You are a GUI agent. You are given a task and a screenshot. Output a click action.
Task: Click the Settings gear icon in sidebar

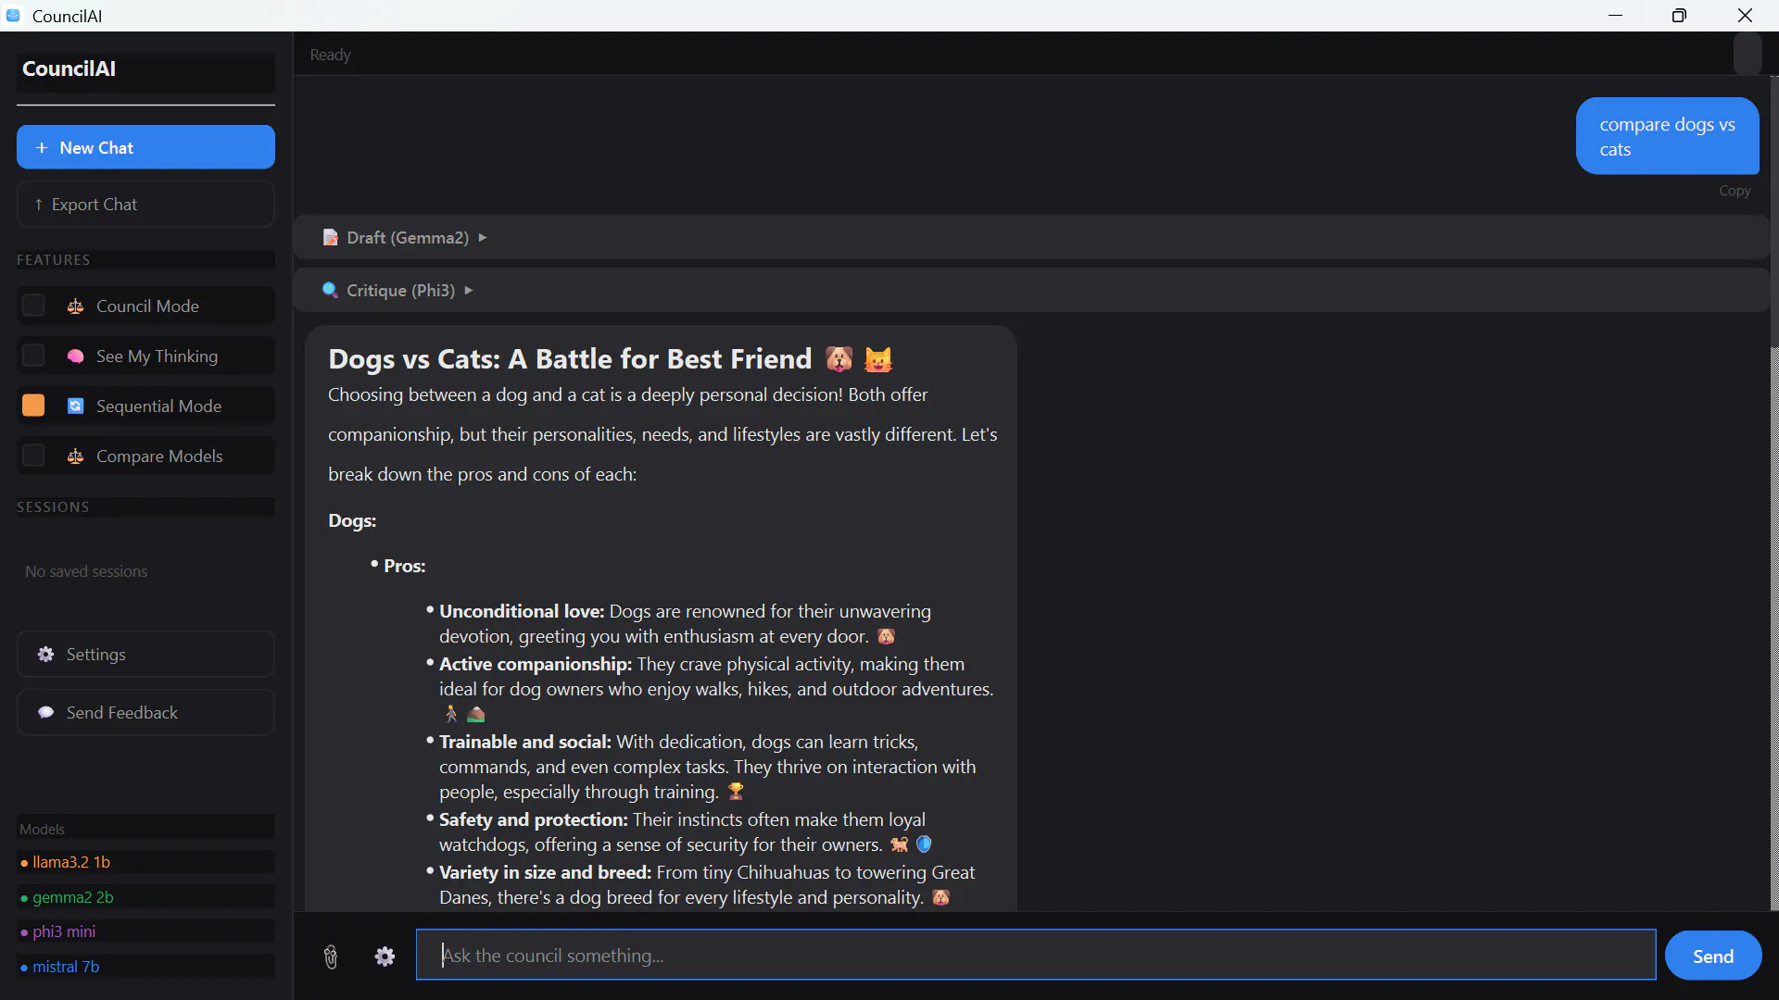pos(45,655)
